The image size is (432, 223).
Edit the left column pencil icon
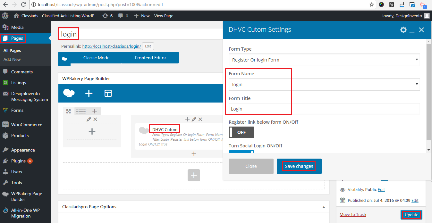click(89, 119)
